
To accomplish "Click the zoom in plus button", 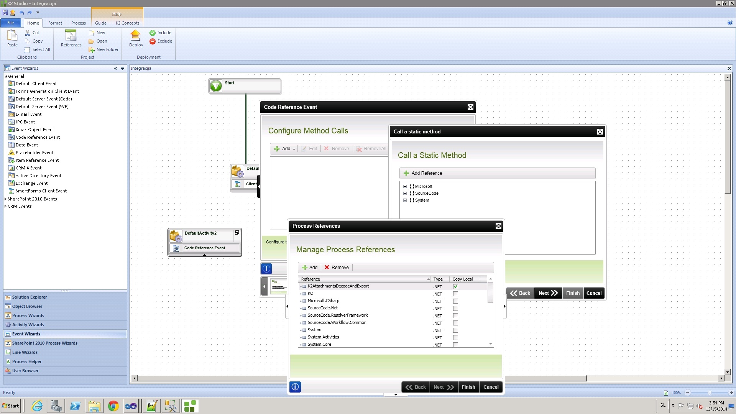I will coord(731,393).
